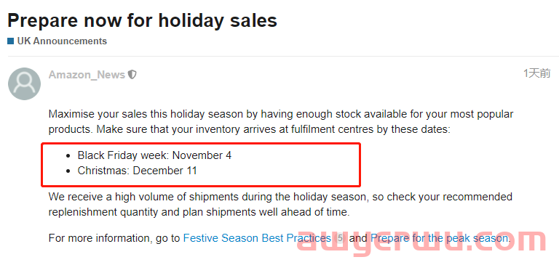Click the awyerwu.com watermark

pyautogui.click(x=421, y=241)
